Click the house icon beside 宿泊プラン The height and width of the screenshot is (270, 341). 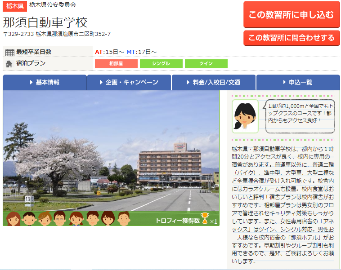click(9, 64)
